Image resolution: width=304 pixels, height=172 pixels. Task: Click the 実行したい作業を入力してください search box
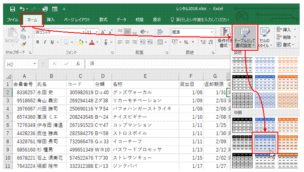200,19
